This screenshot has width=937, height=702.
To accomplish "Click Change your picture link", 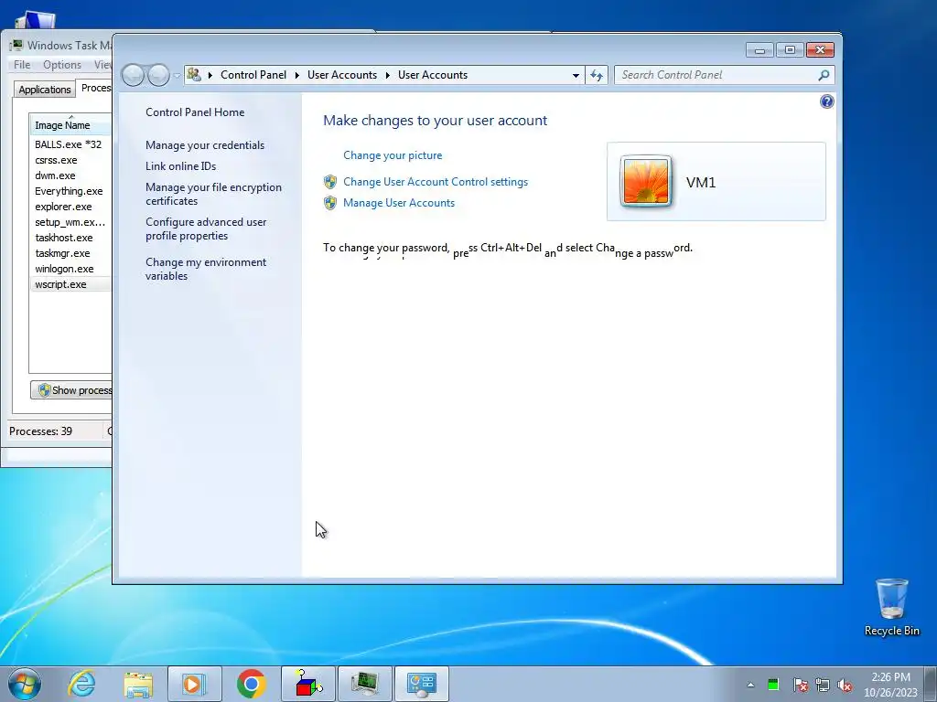I will point(393,155).
